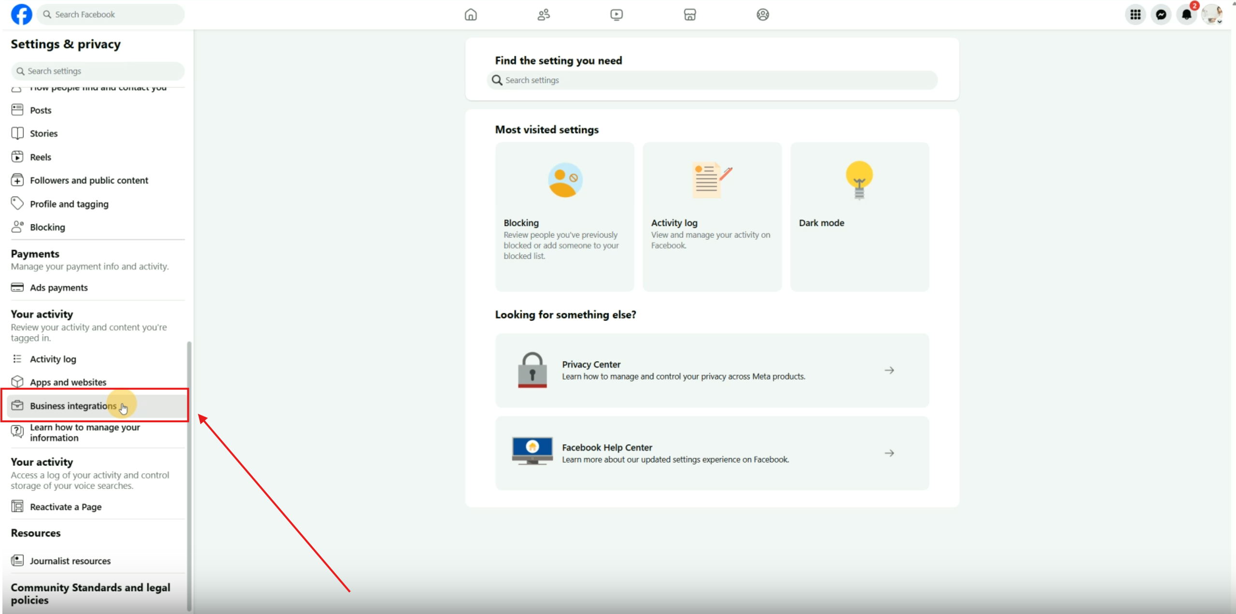
Task: Click the Facebook logo
Action: point(21,14)
